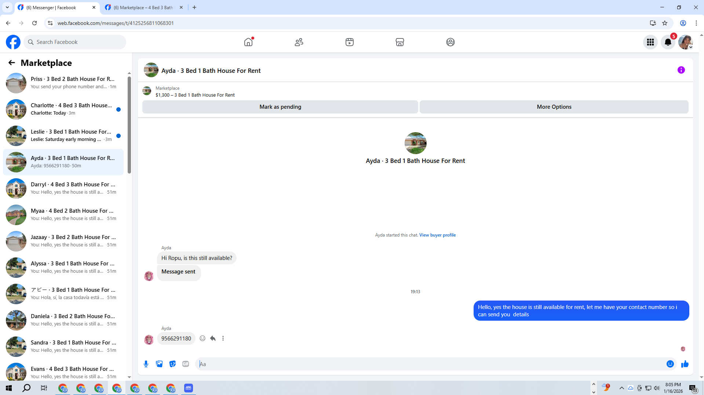Attach a photo with the image icon

[159, 364]
